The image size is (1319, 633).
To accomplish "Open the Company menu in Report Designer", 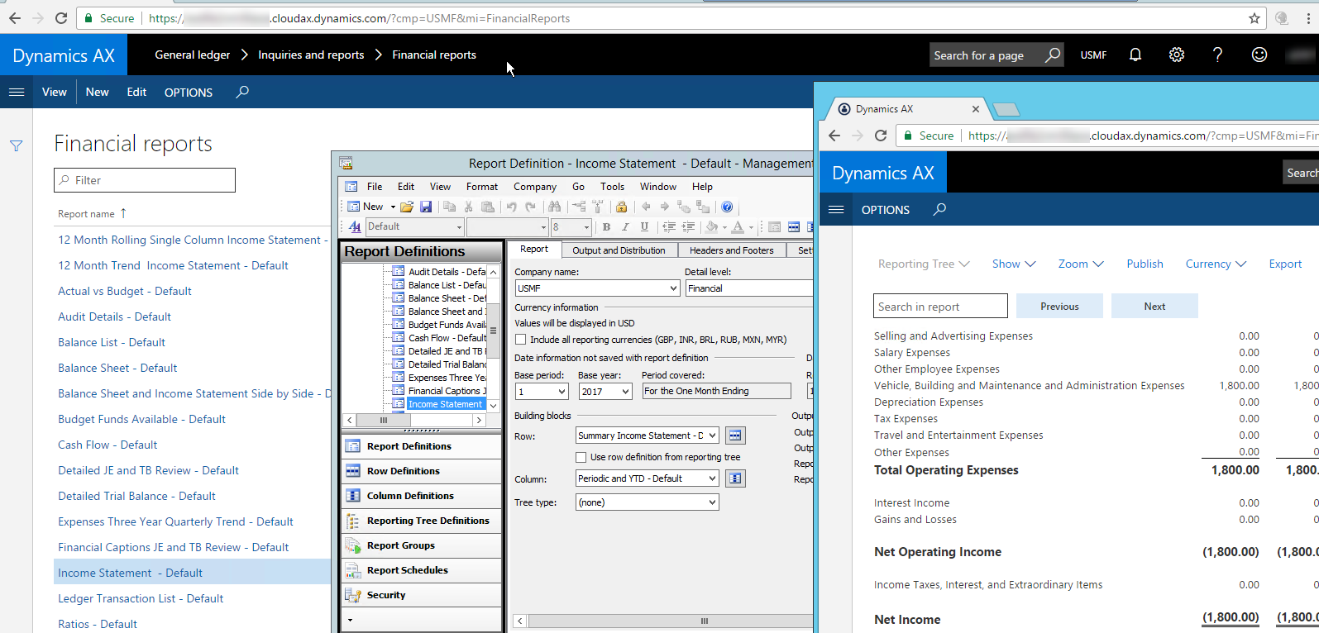I will tap(535, 187).
